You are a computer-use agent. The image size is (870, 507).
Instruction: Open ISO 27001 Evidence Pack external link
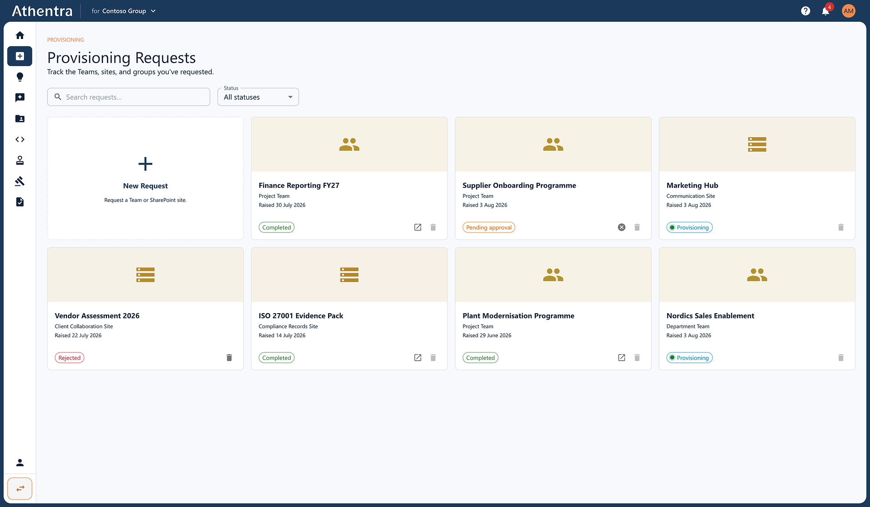tap(418, 358)
